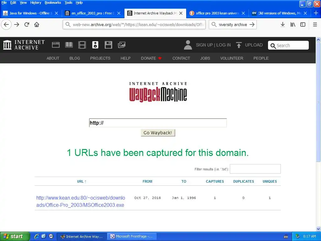Image resolution: width=321 pixels, height=241 pixels.
Task: Open the CONTACT link
Action: pos(181,58)
